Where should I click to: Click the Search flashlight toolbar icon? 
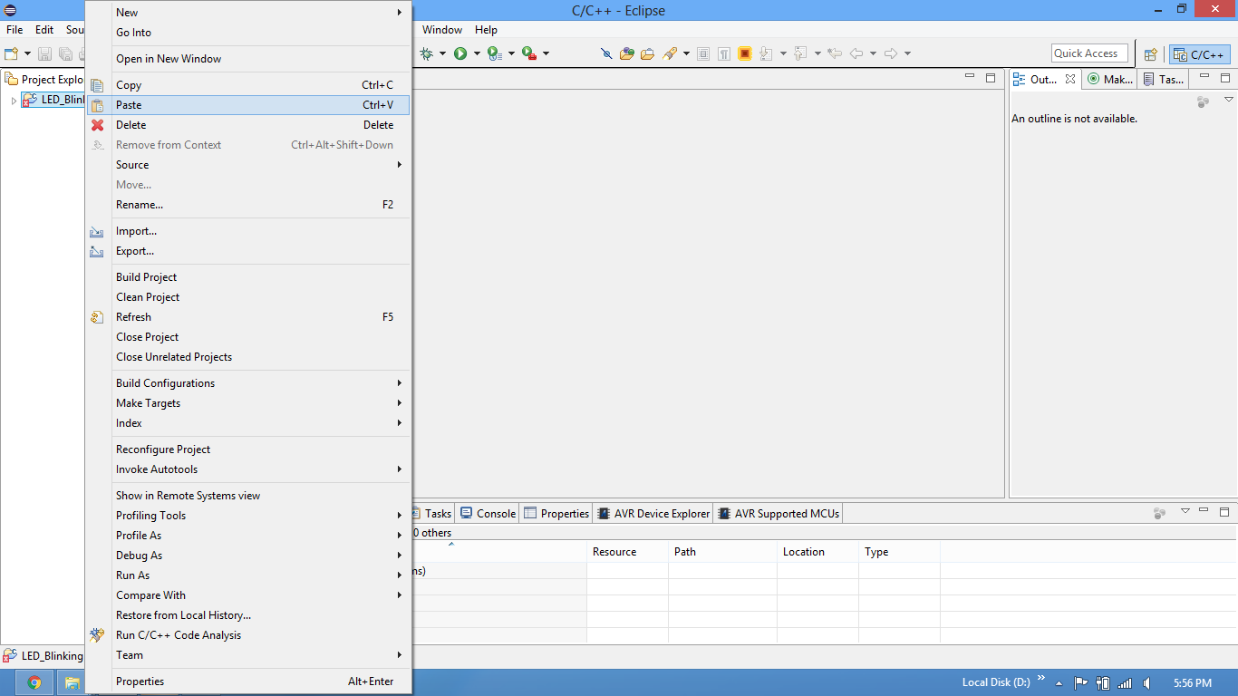(670, 53)
